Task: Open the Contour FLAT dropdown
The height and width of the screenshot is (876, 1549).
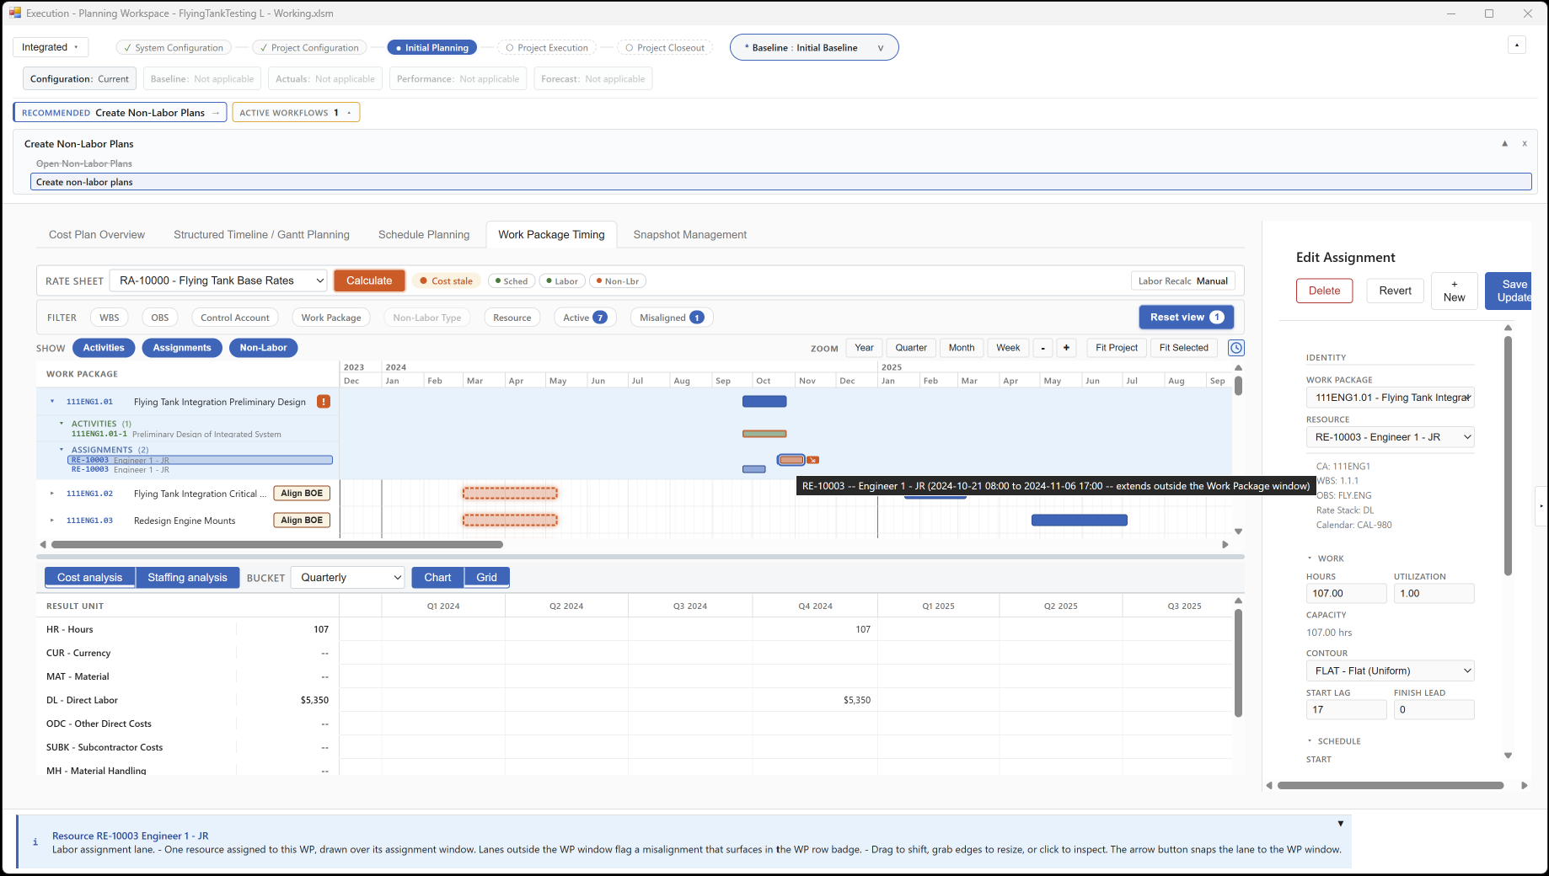Action: pos(1391,671)
